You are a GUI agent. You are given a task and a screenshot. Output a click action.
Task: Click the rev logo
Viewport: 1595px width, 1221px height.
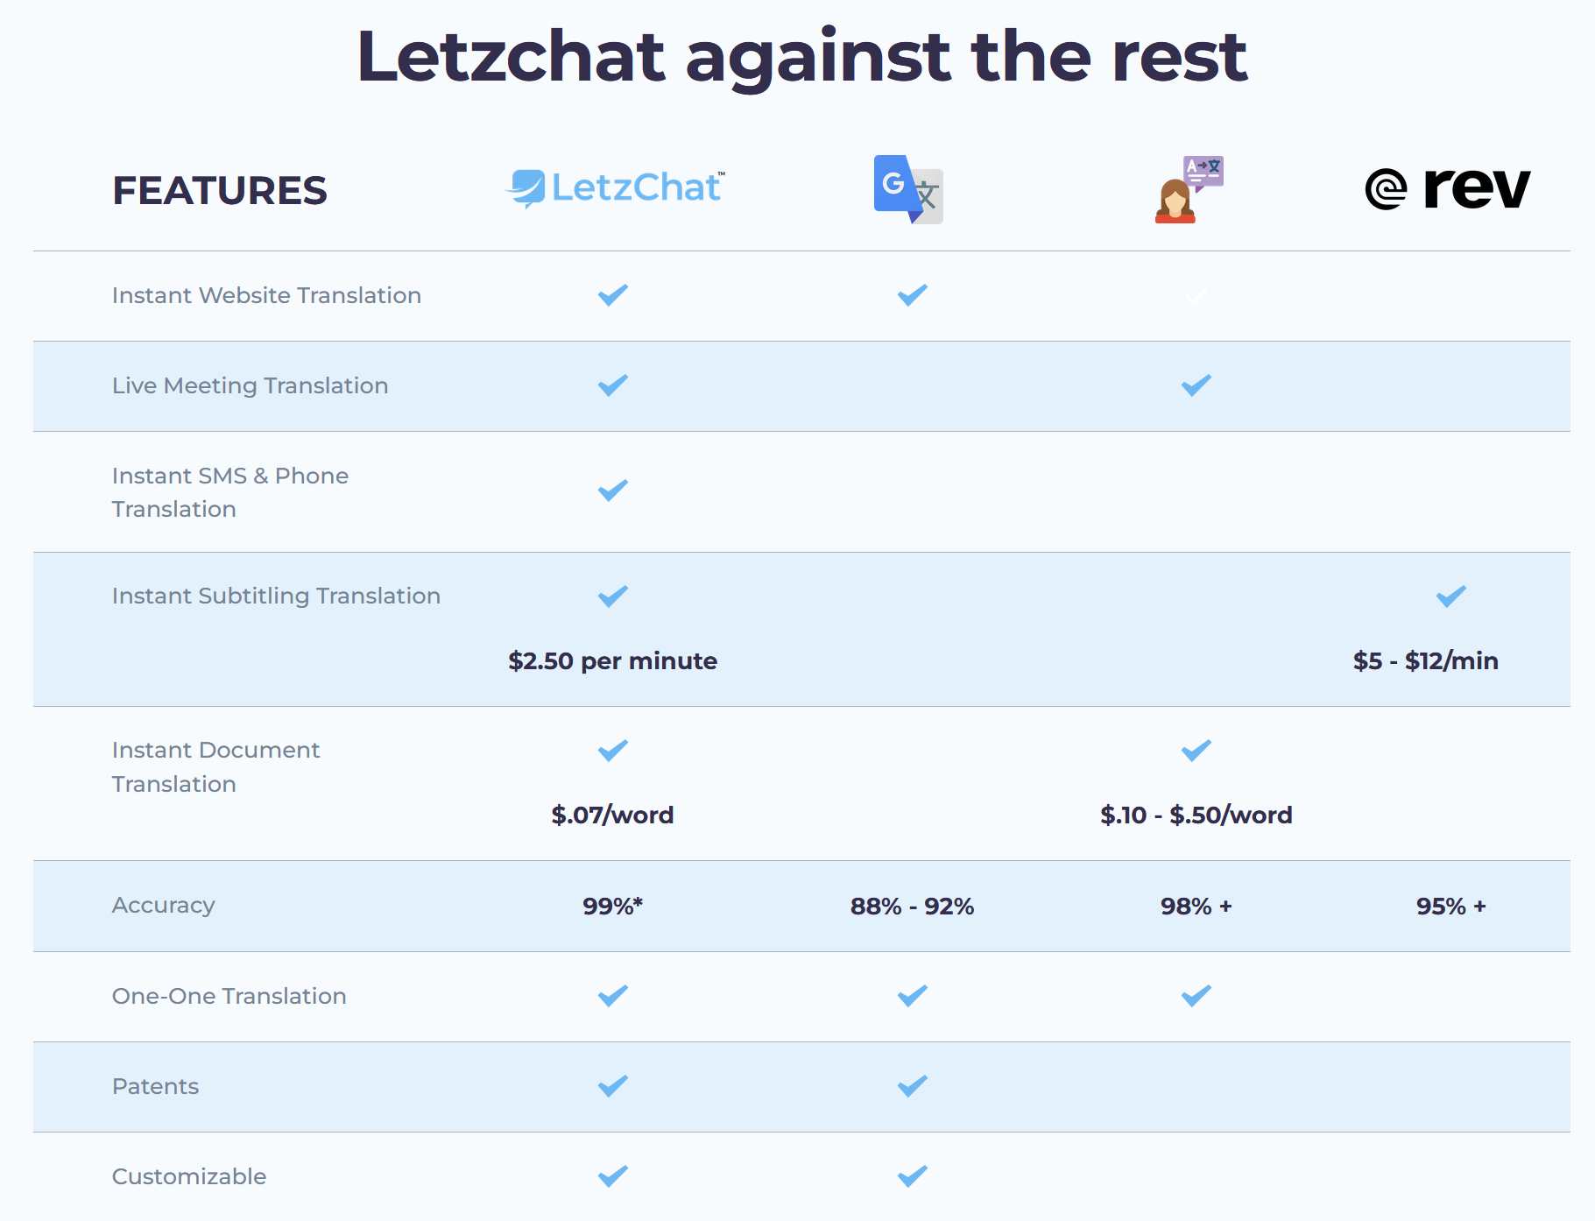pos(1448,188)
